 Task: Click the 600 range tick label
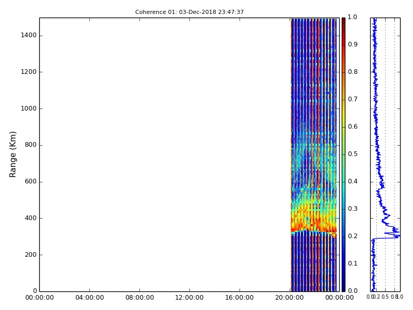[x=30, y=181]
